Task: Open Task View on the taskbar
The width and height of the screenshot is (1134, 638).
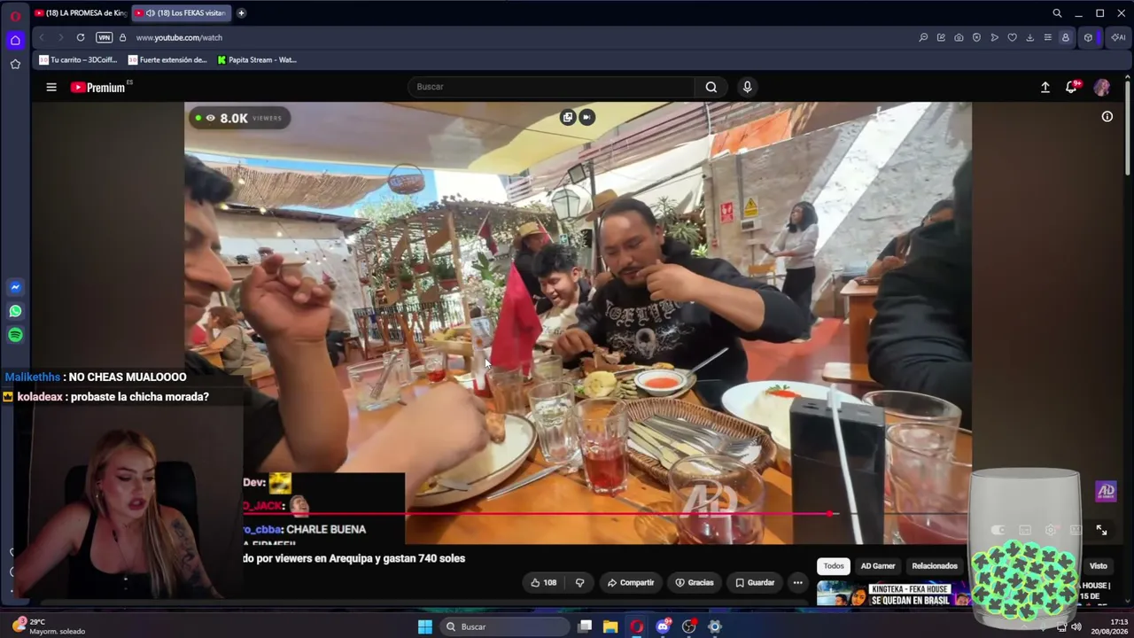Action: (585, 626)
